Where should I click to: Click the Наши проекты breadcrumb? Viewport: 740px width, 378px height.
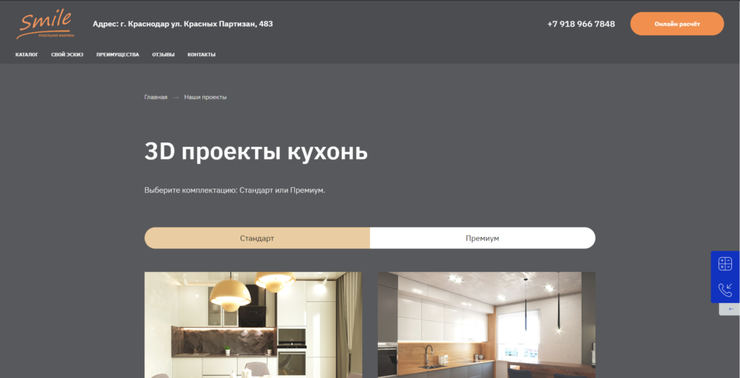(x=205, y=98)
